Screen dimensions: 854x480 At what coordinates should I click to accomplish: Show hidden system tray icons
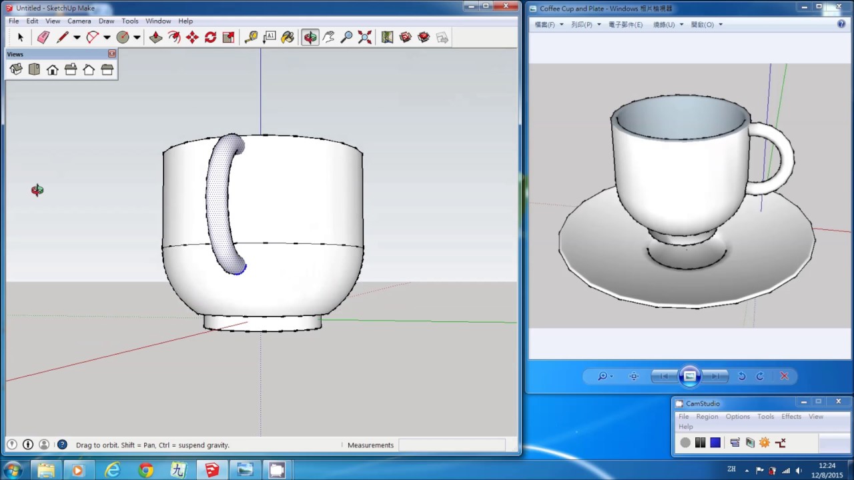[747, 471]
